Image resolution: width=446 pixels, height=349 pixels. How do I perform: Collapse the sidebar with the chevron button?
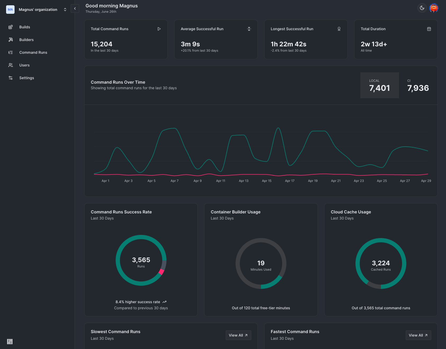click(x=75, y=8)
